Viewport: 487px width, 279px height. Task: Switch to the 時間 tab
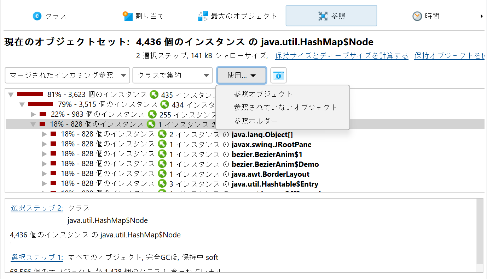tap(426, 16)
